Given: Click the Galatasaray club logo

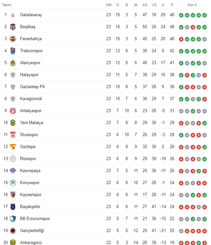Looking at the screenshot, I should (x=13, y=15).
